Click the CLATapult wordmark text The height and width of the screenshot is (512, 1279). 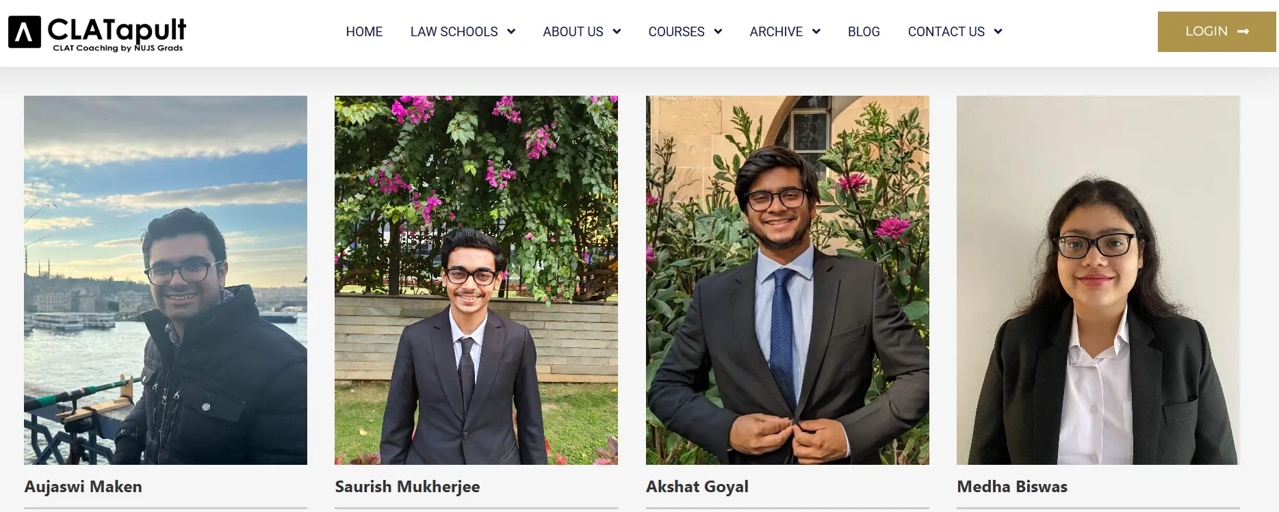click(x=117, y=29)
